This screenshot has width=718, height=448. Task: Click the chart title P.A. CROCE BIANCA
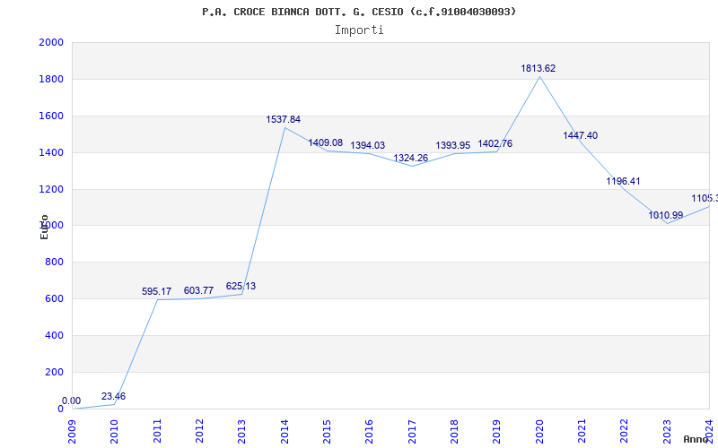359,12
